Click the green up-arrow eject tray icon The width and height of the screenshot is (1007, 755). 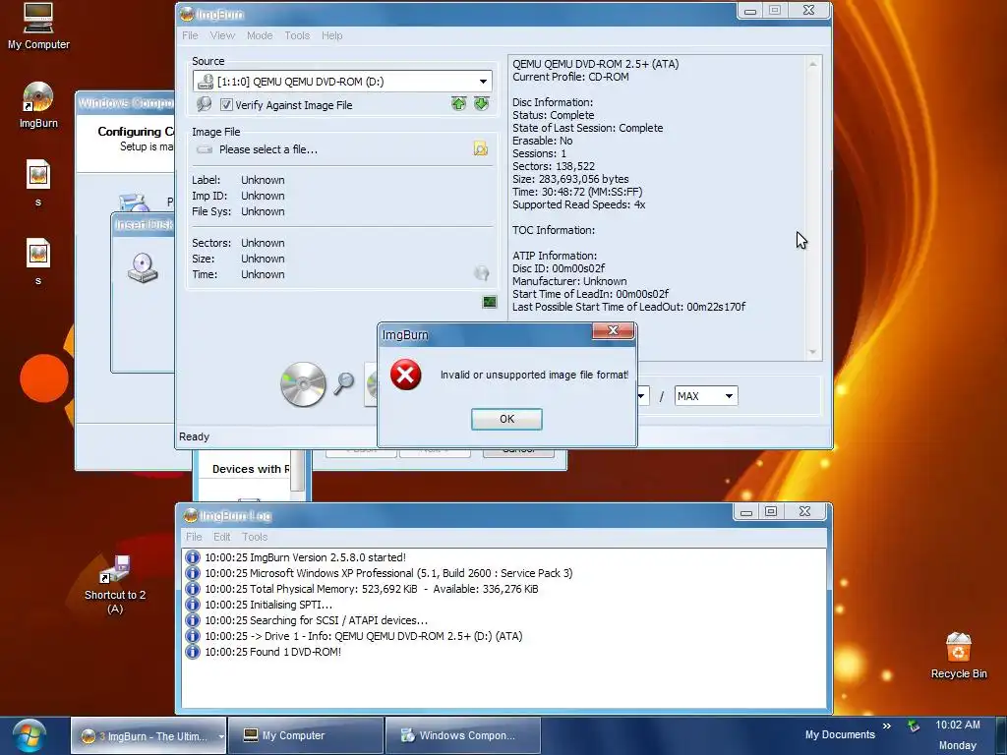click(x=458, y=103)
